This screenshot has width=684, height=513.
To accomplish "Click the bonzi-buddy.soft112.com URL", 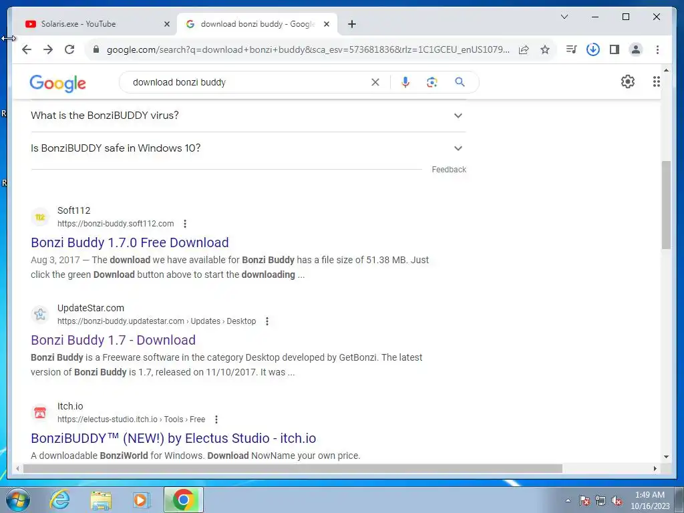I will (116, 224).
